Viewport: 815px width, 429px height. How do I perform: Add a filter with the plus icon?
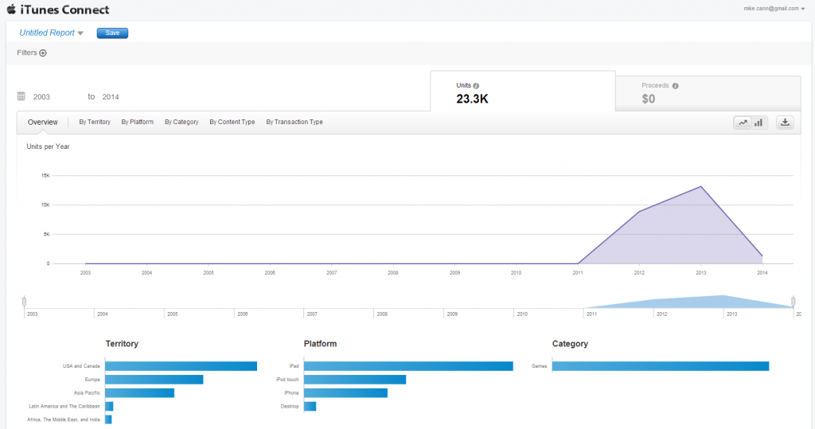click(43, 53)
